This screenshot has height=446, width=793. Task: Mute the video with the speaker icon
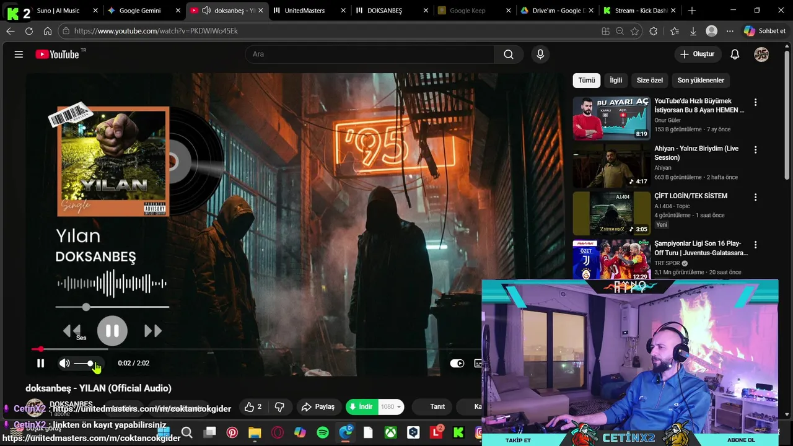[x=64, y=364]
